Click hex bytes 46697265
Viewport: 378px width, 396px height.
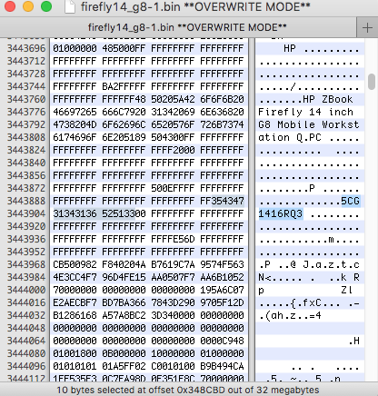pos(75,112)
